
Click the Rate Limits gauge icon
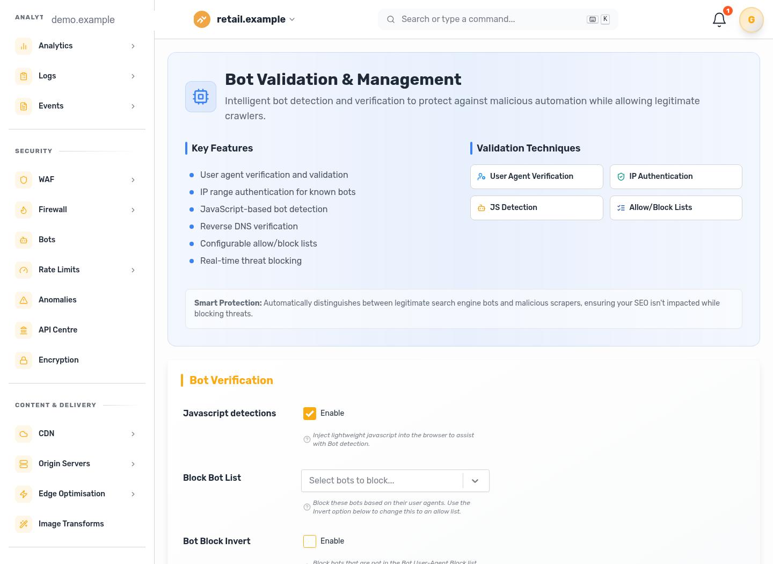(24, 270)
